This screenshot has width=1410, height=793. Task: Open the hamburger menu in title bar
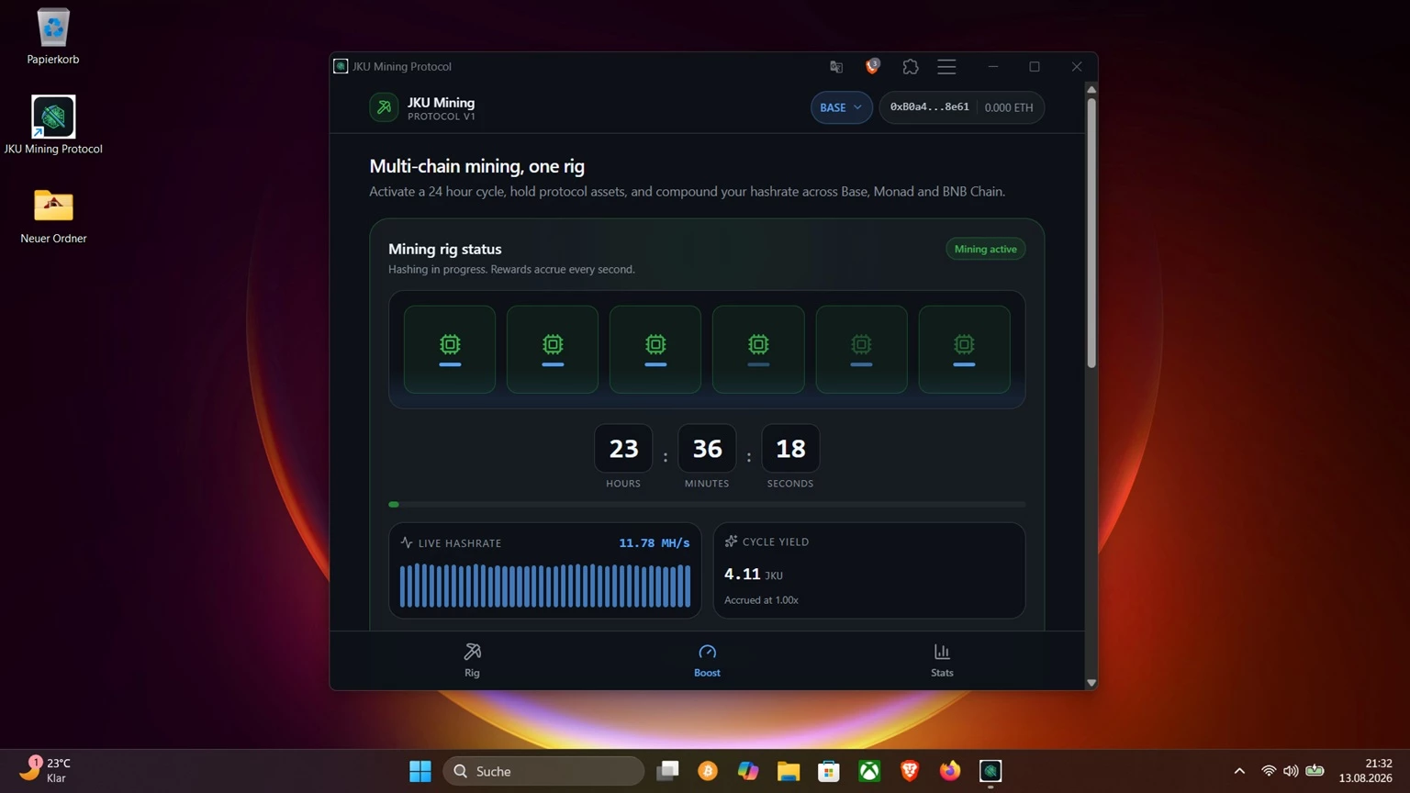coord(946,67)
